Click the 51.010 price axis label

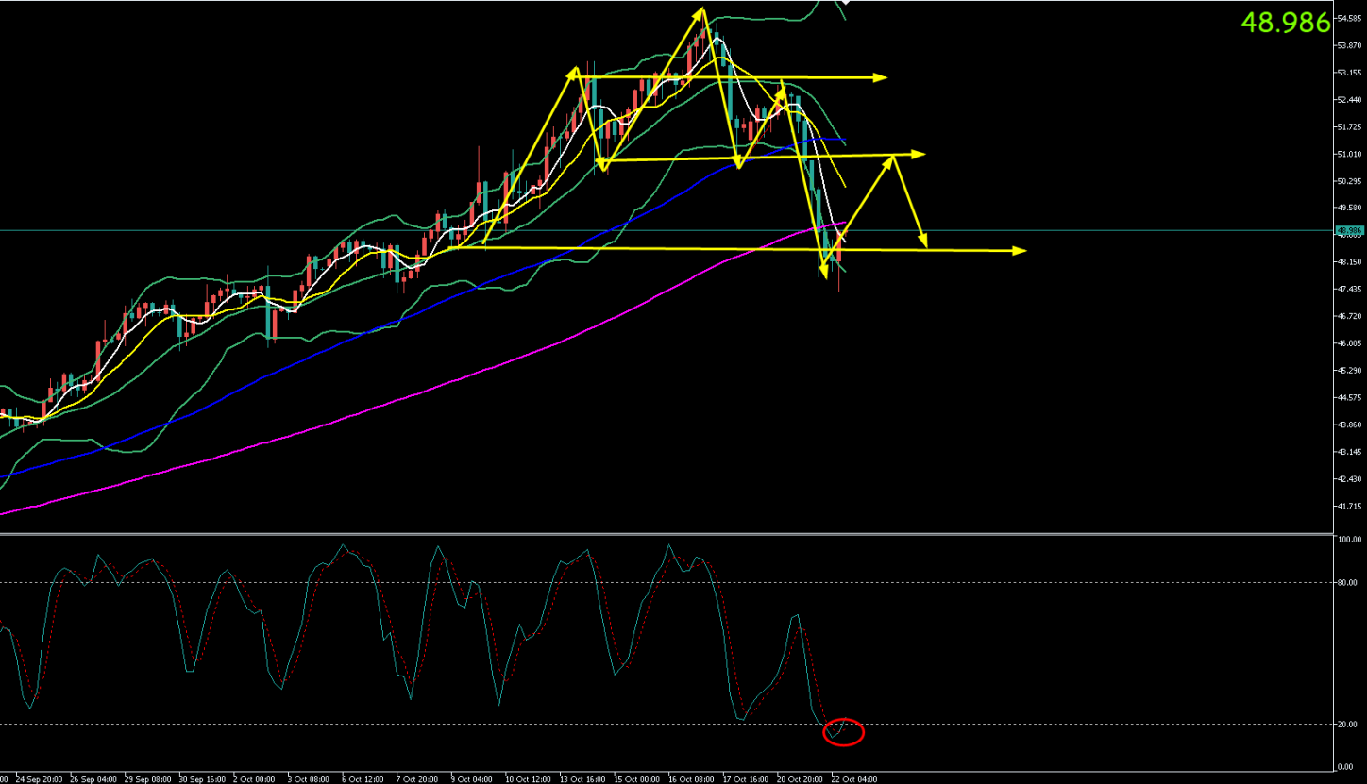(1348, 154)
